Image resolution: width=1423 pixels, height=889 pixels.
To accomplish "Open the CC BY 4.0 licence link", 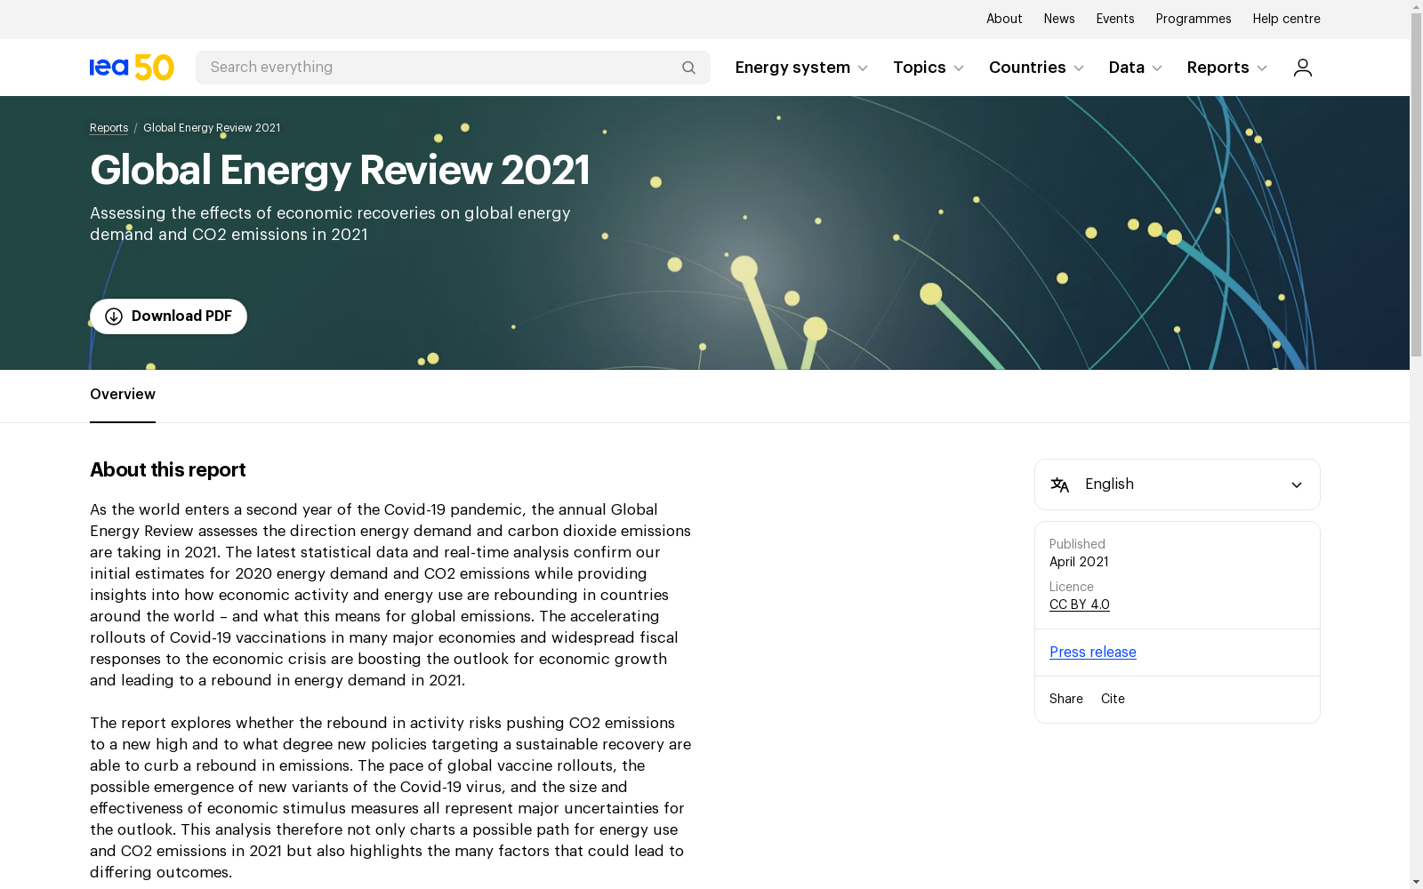I will [x=1080, y=605].
